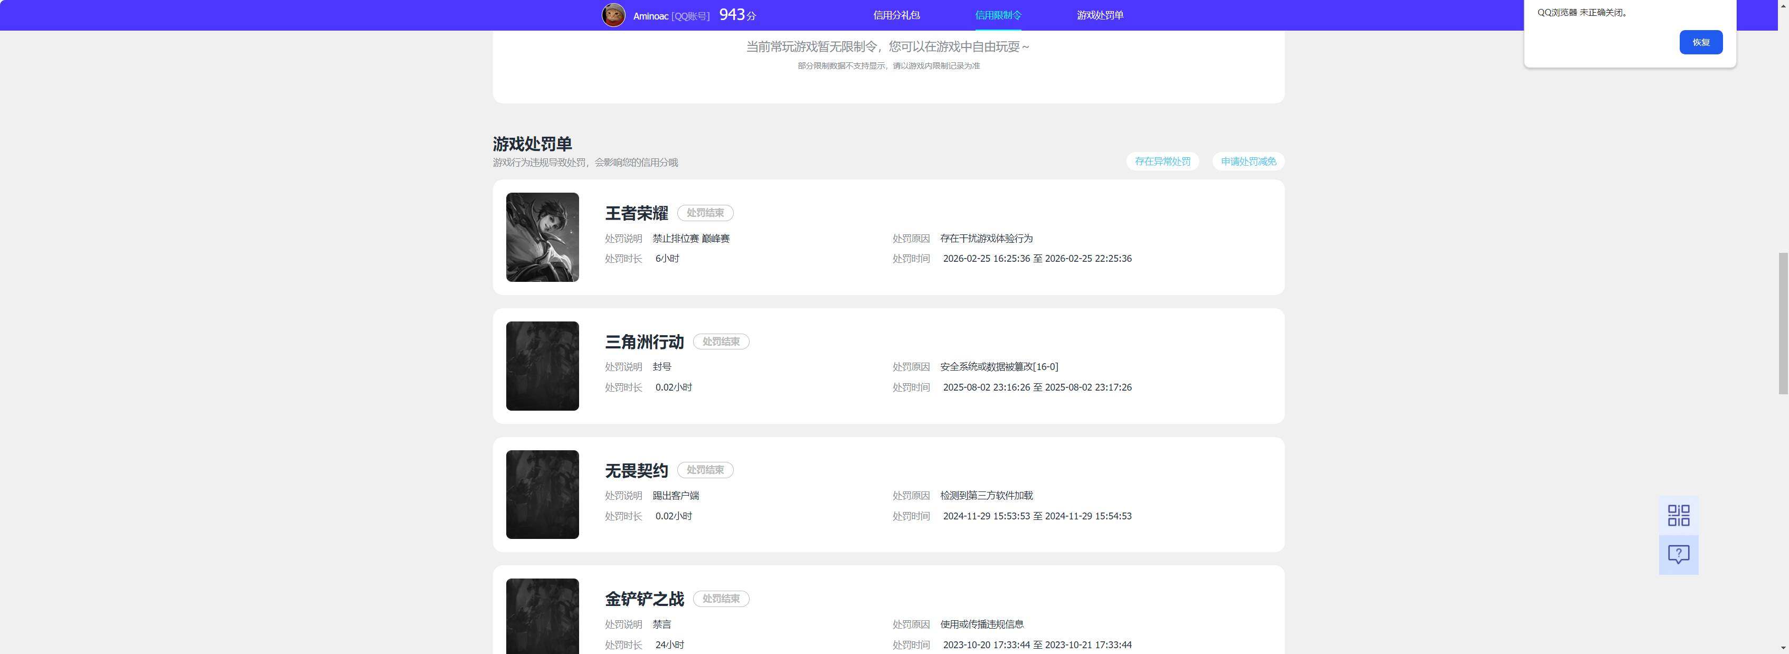The width and height of the screenshot is (1789, 654).
Task: Click the 三角洲行动 game thumbnail
Action: pyautogui.click(x=542, y=366)
